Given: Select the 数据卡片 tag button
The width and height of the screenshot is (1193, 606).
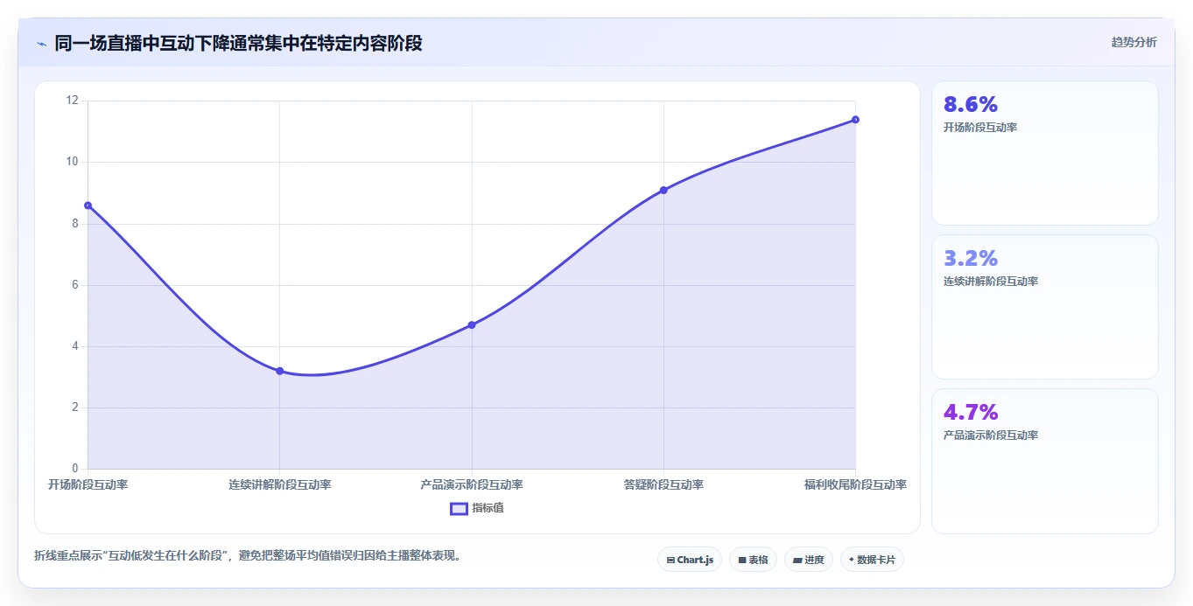Looking at the screenshot, I should point(872,560).
